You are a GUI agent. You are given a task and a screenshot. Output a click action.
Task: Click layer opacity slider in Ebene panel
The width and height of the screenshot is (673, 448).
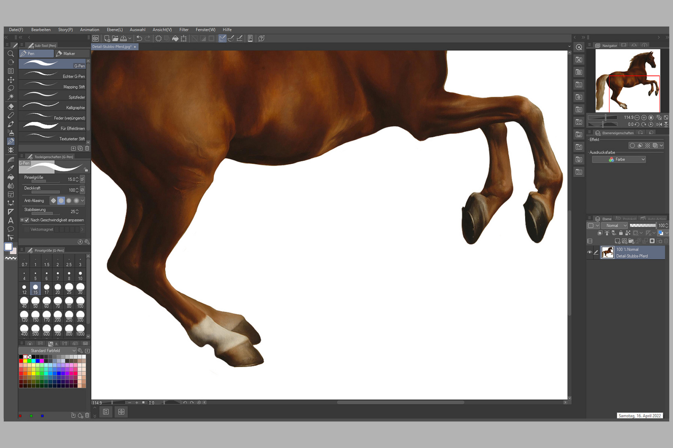pos(643,225)
